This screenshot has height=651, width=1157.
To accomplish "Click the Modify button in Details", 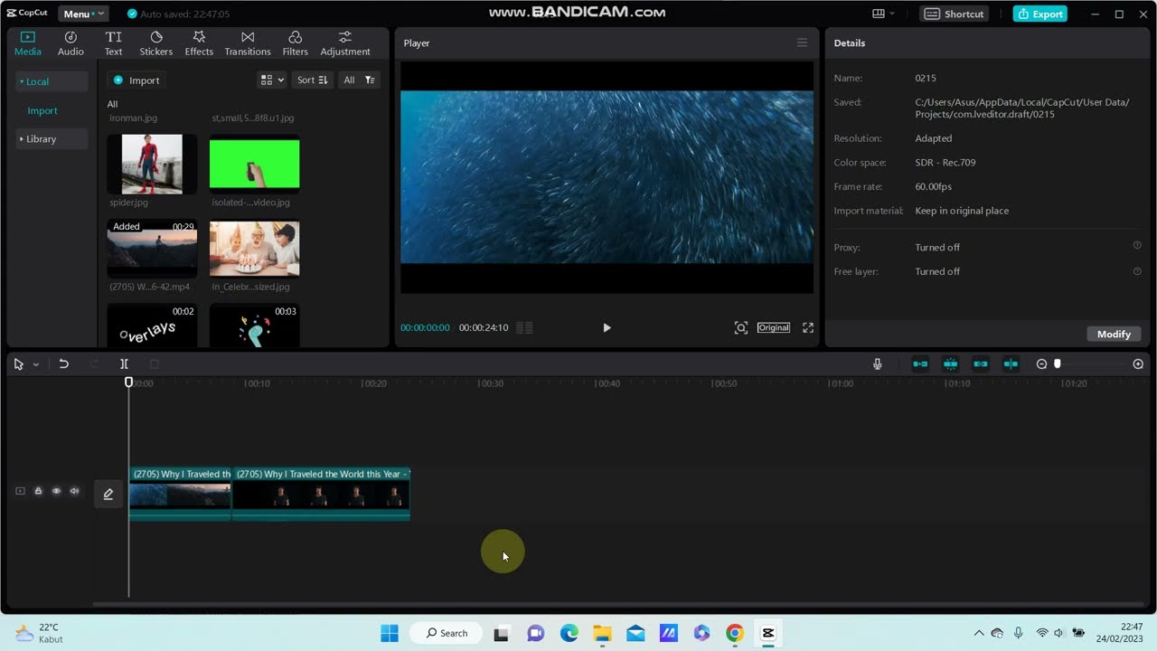I will tap(1114, 335).
